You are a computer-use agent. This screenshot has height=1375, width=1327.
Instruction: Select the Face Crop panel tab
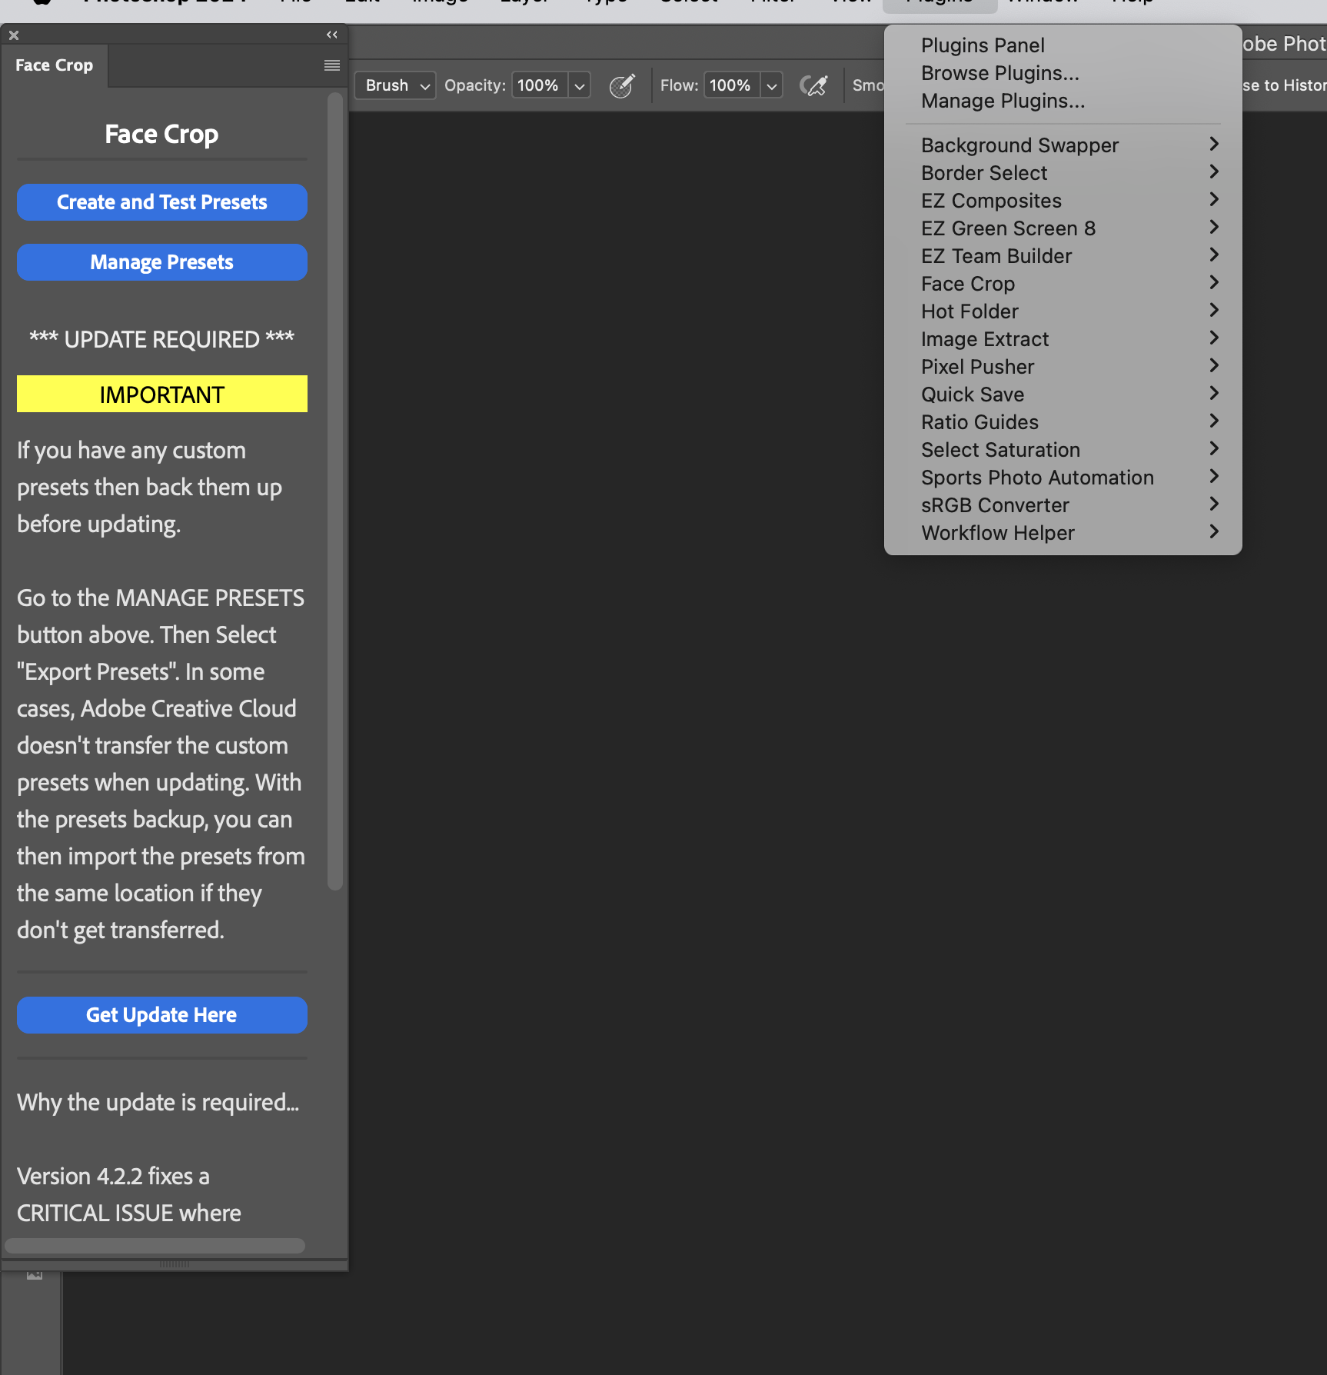55,65
